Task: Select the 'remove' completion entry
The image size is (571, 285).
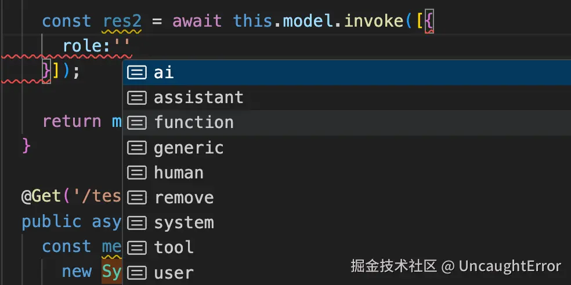Action: pos(346,198)
